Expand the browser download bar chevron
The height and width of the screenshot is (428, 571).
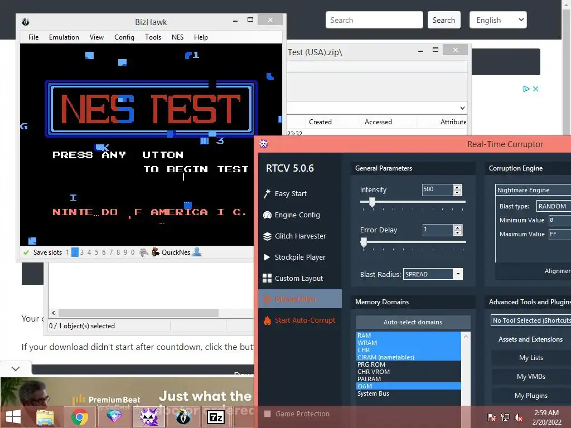pos(15,369)
